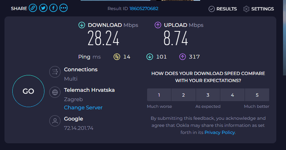Click the server globe icon
The image size is (286, 150).
coord(55,92)
